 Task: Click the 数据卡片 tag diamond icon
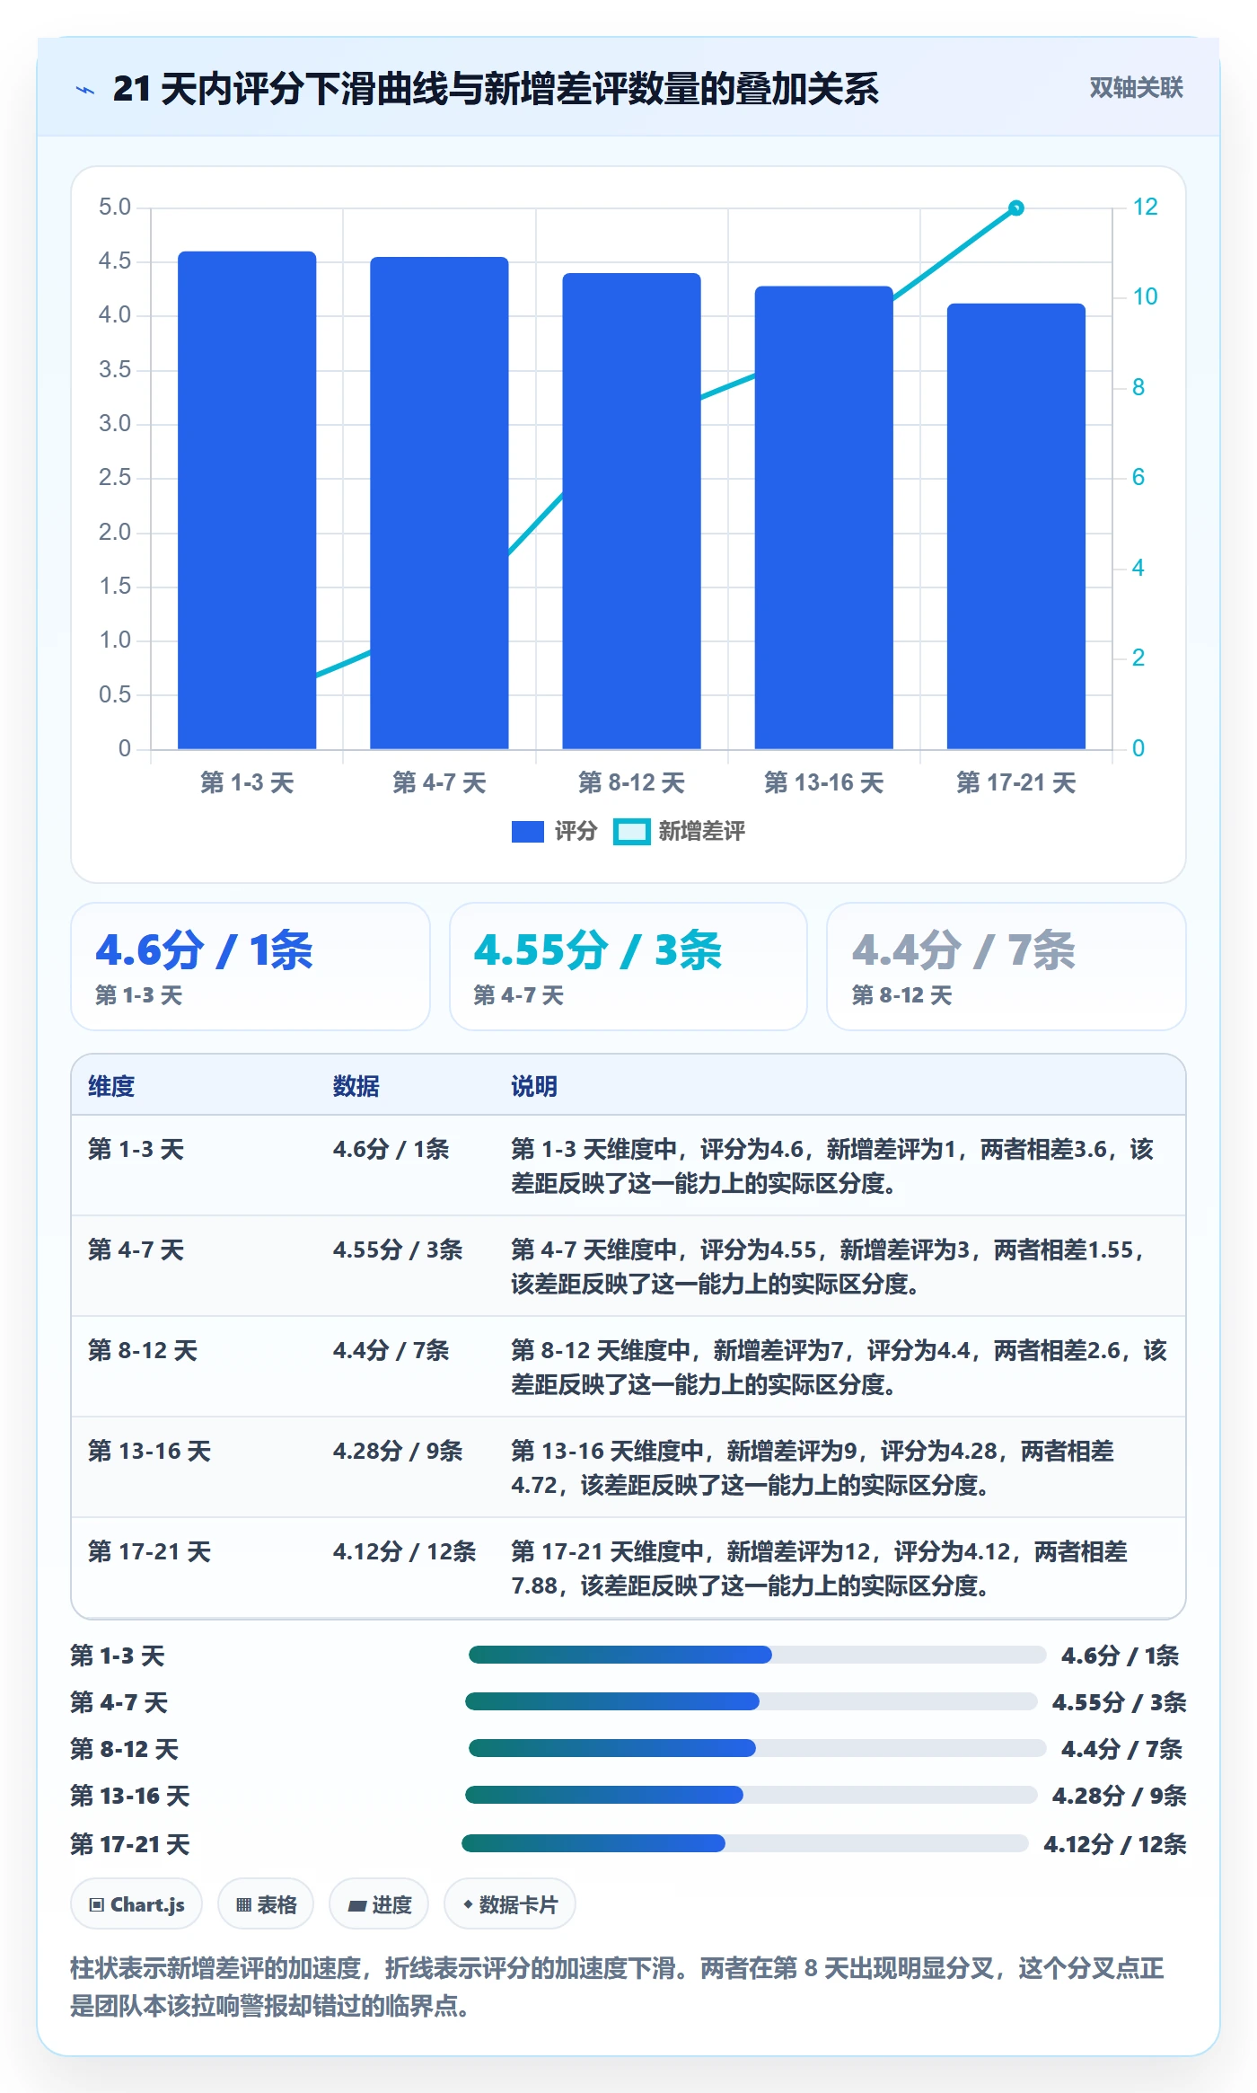(x=468, y=1904)
